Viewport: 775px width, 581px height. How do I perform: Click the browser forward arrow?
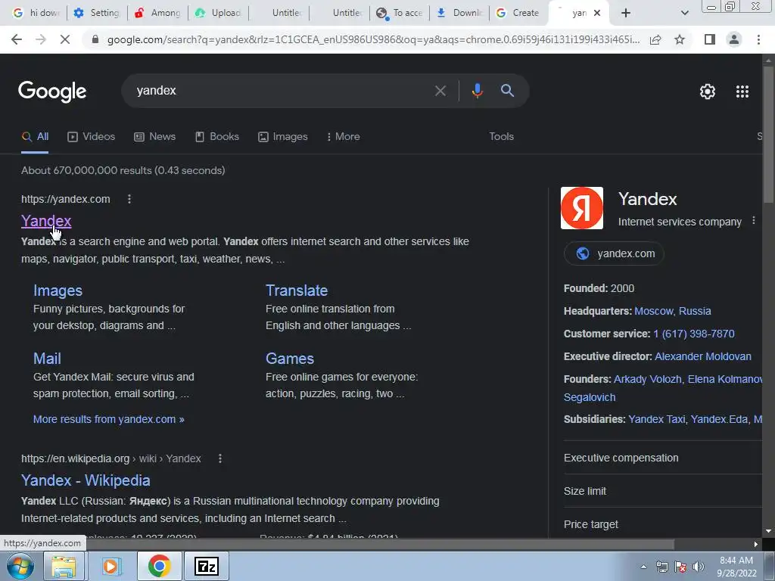point(41,39)
